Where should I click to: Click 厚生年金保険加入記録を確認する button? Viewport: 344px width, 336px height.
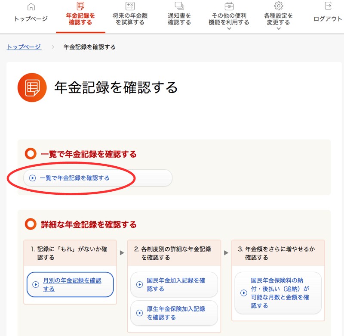point(174,313)
